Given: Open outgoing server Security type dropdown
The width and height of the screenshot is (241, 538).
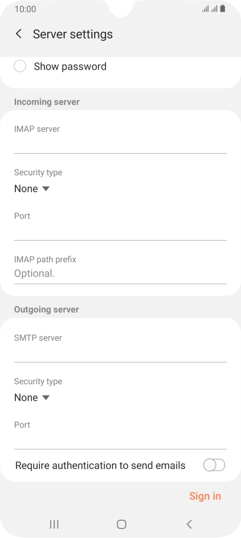Looking at the screenshot, I should pos(32,397).
